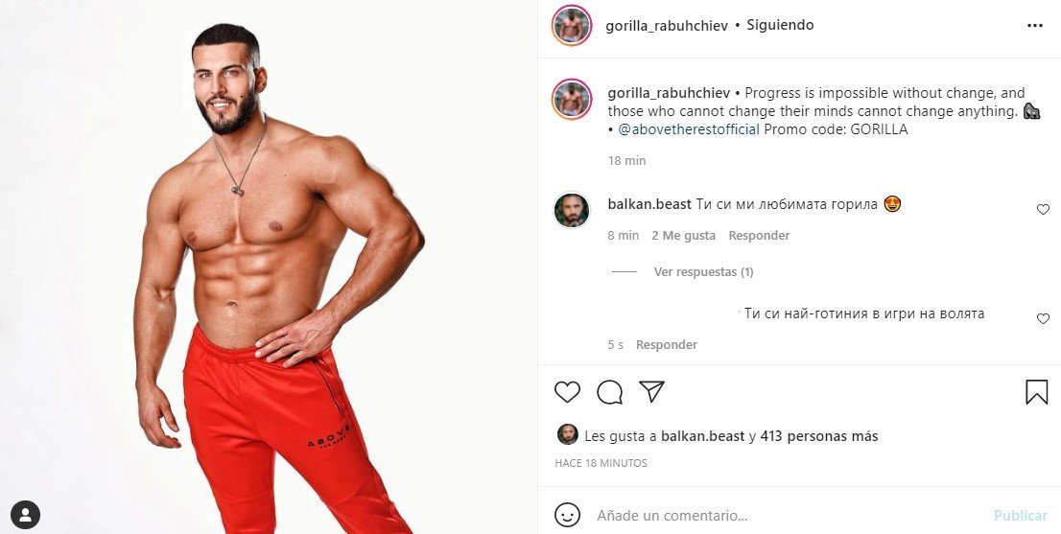Open the emoji picker smiley icon
Screen dimensions: 1061x534
coord(567,515)
